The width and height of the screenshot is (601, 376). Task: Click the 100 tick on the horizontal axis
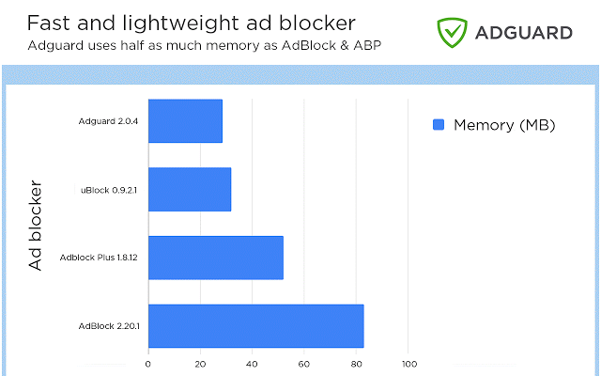pyautogui.click(x=409, y=364)
